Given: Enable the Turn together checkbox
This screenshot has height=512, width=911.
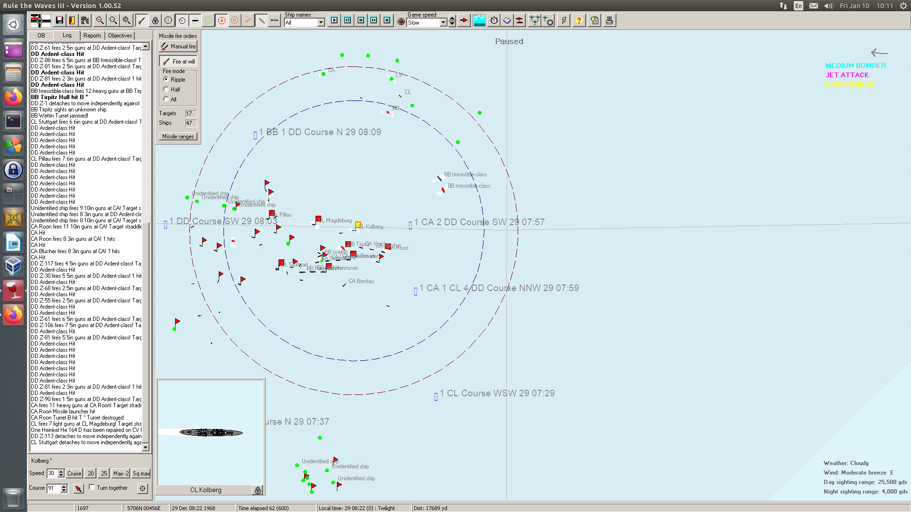Looking at the screenshot, I should 92,487.
